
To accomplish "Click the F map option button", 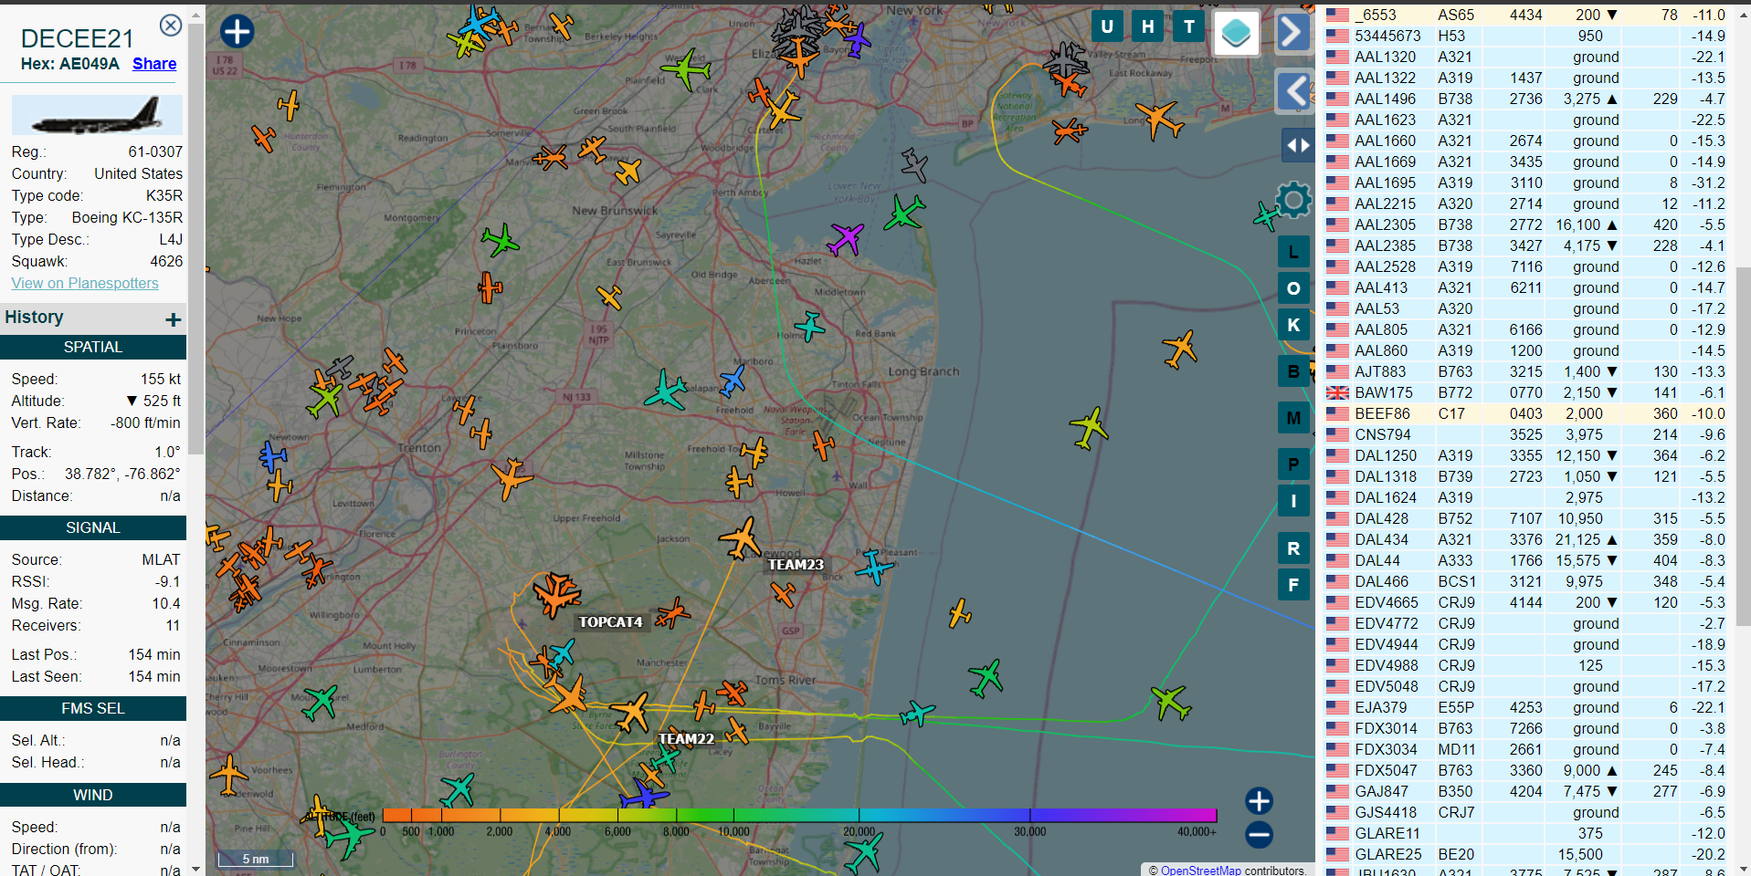I will (1293, 585).
